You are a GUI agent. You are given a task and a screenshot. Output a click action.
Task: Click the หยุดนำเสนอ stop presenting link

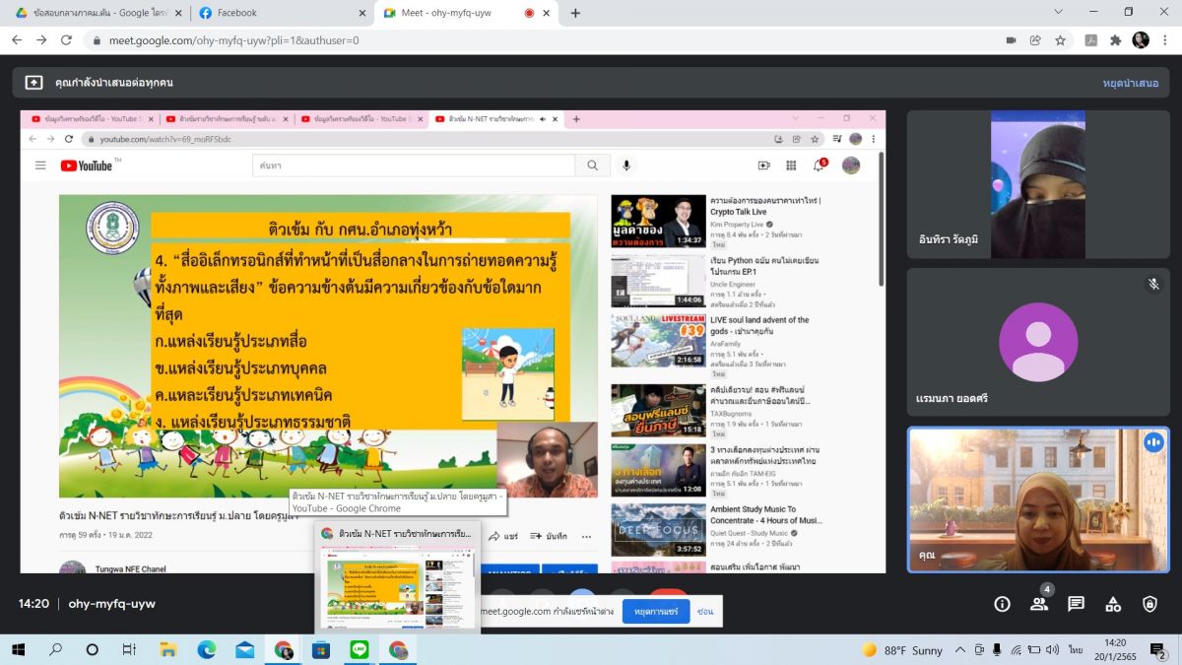1130,83
